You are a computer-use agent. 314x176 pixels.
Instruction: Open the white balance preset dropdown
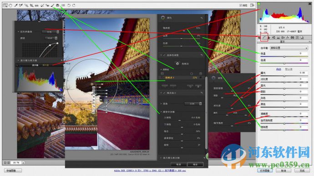click(x=289, y=48)
